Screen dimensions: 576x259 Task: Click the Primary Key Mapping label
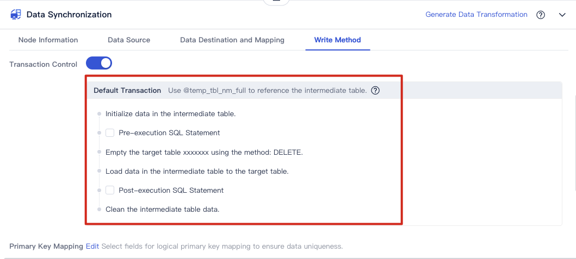click(46, 246)
